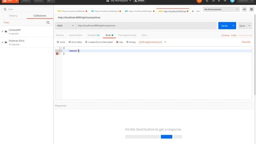
Task: Select the active POST request tab
Action: click(173, 11)
